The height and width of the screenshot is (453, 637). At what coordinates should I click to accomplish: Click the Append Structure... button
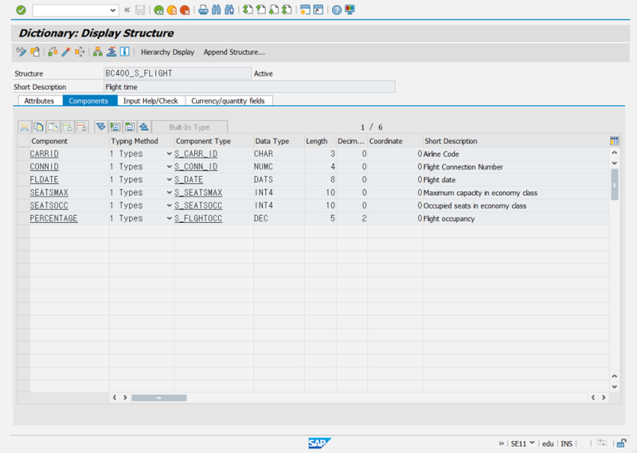pyautogui.click(x=234, y=52)
